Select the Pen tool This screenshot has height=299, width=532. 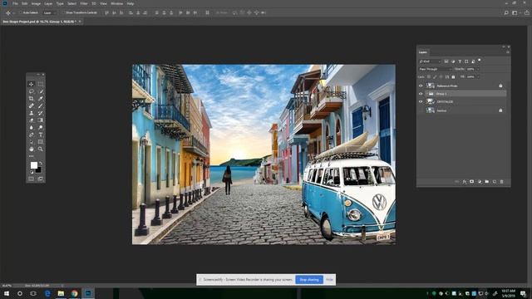[x=32, y=135]
